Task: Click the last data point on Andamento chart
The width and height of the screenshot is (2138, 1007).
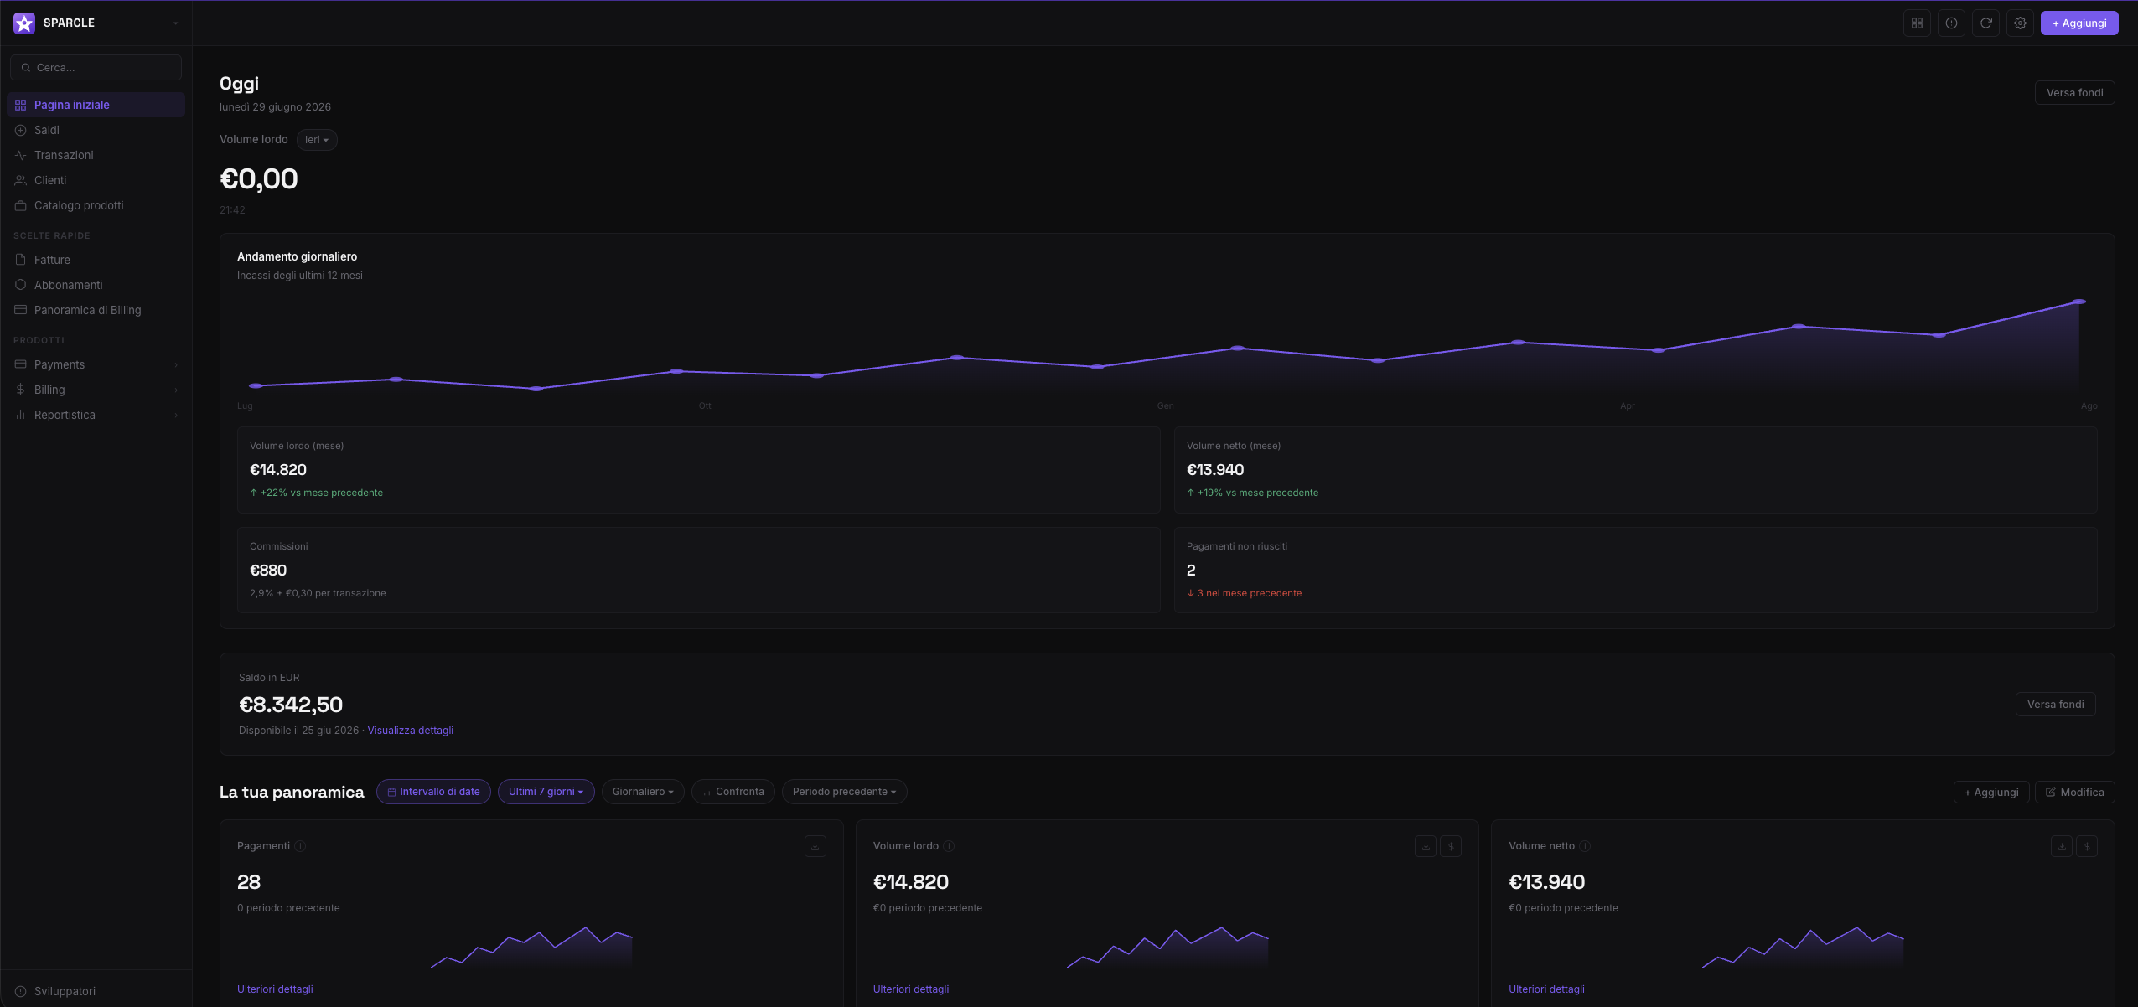Action: coord(2078,302)
